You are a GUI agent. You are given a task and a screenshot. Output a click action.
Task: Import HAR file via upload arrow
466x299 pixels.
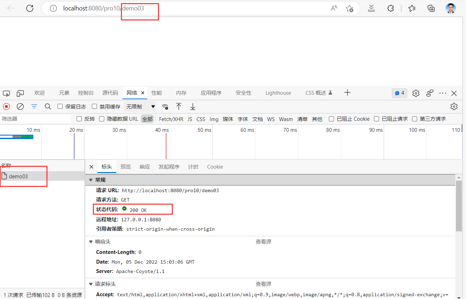(179, 106)
